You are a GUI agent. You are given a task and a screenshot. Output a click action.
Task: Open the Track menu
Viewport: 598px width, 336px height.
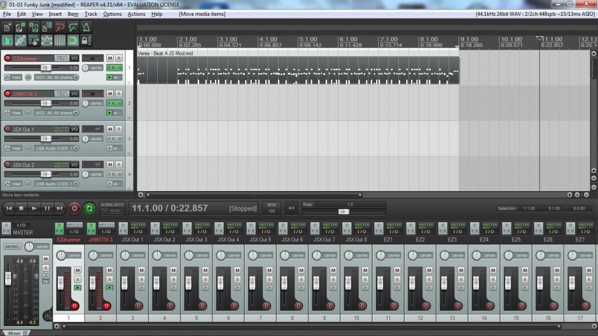91,13
